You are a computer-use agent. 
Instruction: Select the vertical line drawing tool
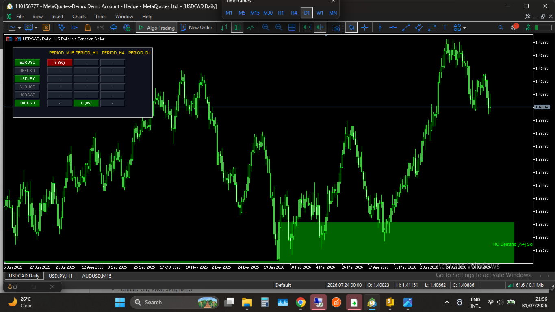[380, 28]
